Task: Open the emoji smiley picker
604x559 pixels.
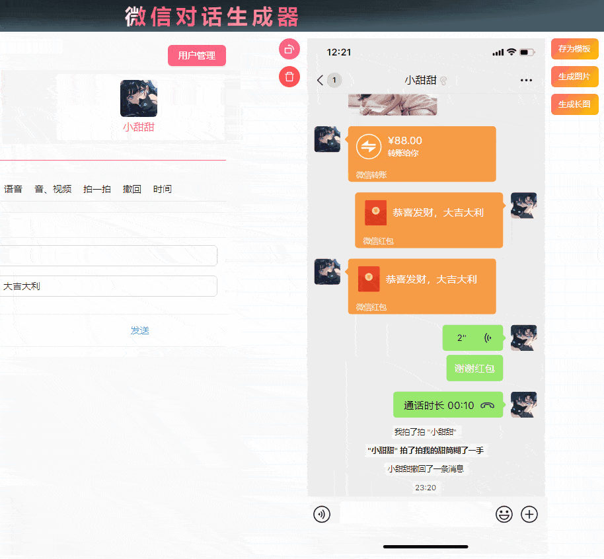Action: coord(504,514)
